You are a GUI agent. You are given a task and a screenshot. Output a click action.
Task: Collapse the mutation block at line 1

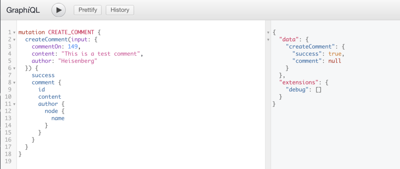(14, 32)
